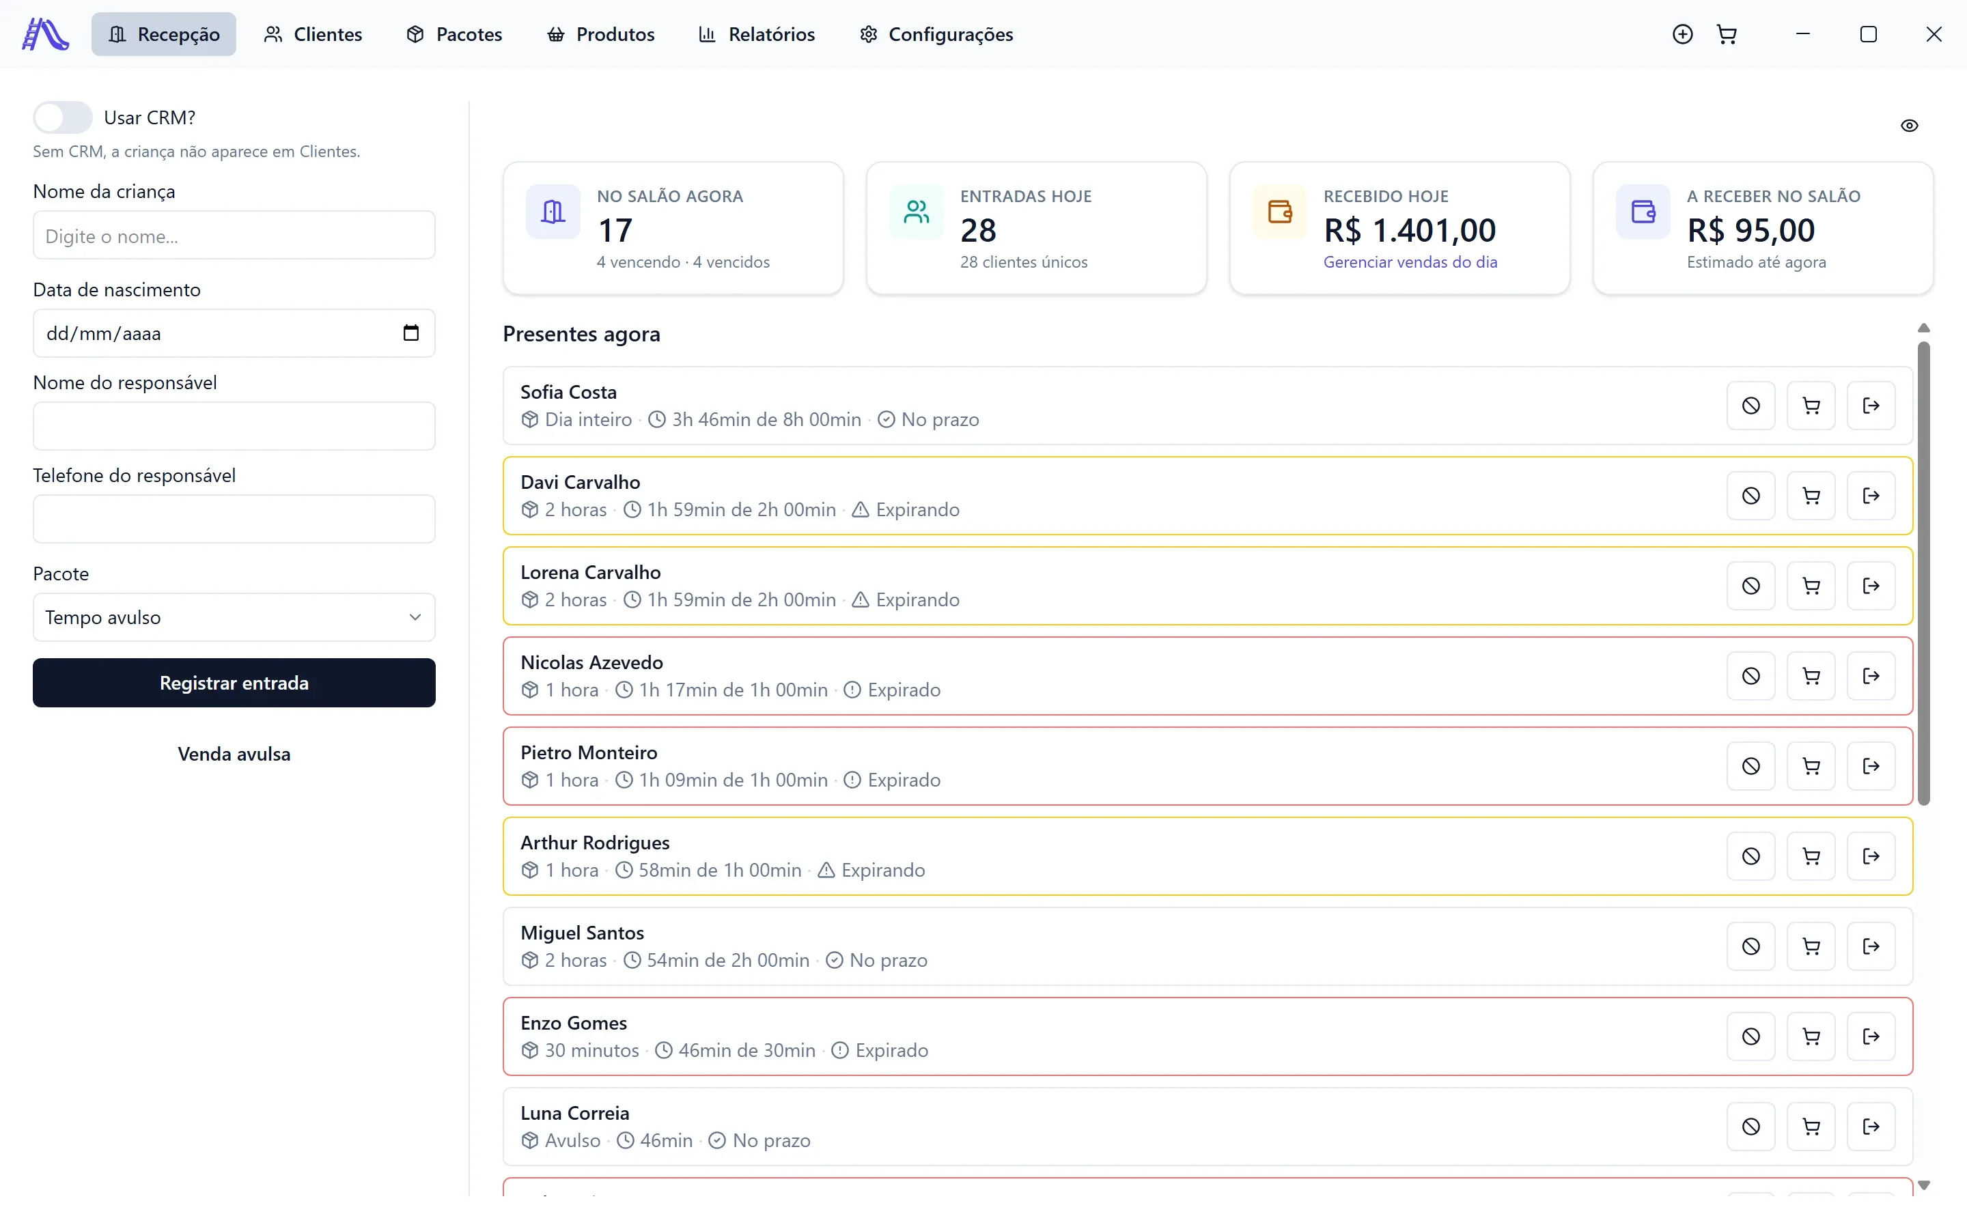
Task: Expand the Pacote dropdown showing Tempo avulso
Action: point(234,618)
